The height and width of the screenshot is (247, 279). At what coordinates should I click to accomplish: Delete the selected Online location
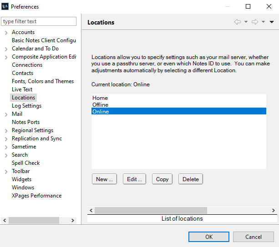click(x=190, y=179)
